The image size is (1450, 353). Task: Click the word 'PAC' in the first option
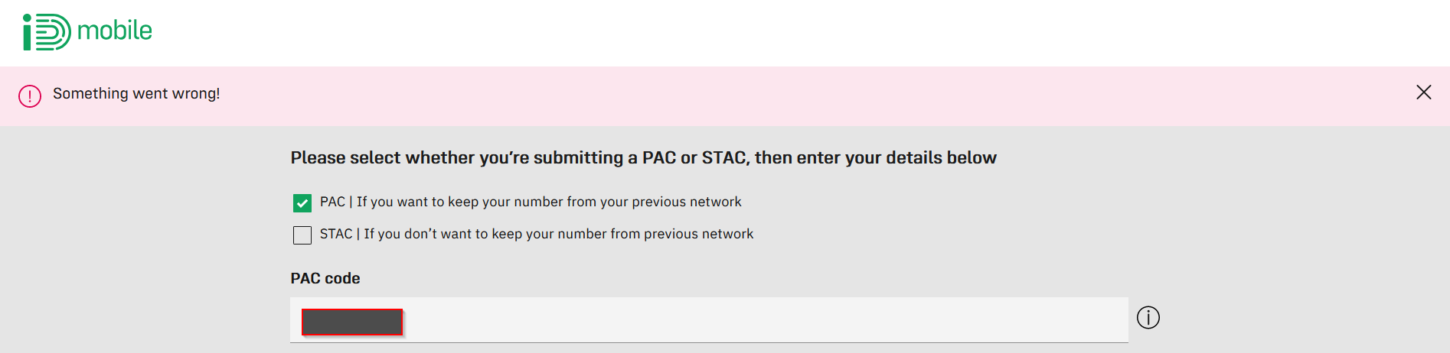click(332, 202)
